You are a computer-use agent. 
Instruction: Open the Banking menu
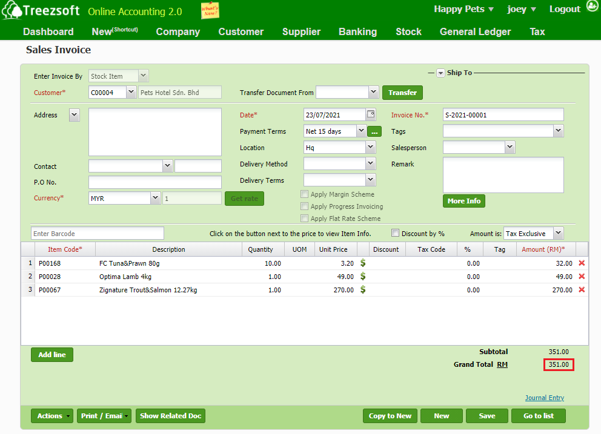coord(357,31)
